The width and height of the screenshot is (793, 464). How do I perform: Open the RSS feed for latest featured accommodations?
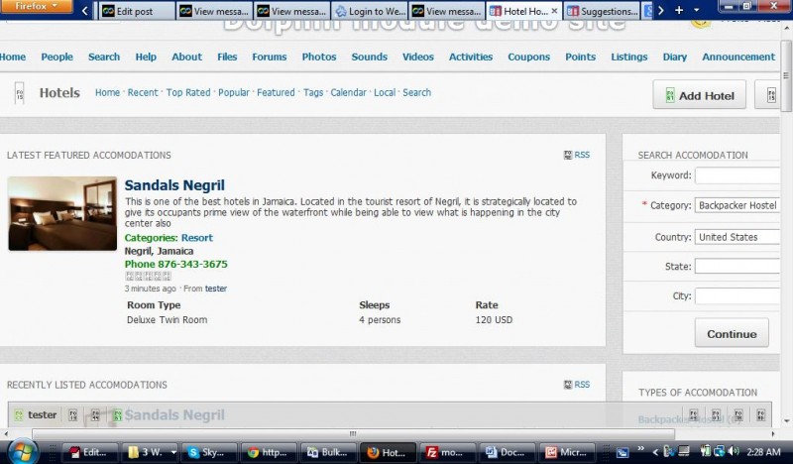tap(577, 155)
